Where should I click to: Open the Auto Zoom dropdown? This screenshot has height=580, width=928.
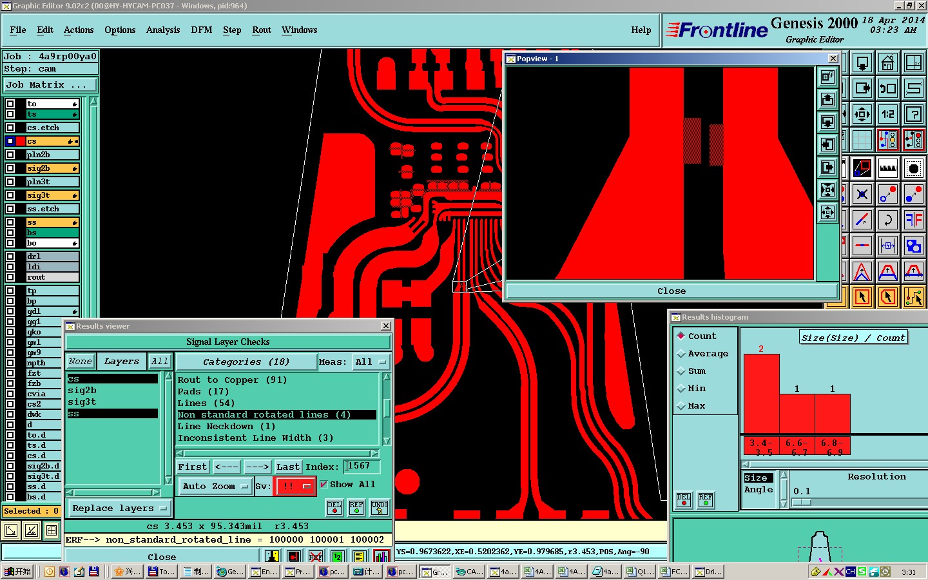coord(215,487)
